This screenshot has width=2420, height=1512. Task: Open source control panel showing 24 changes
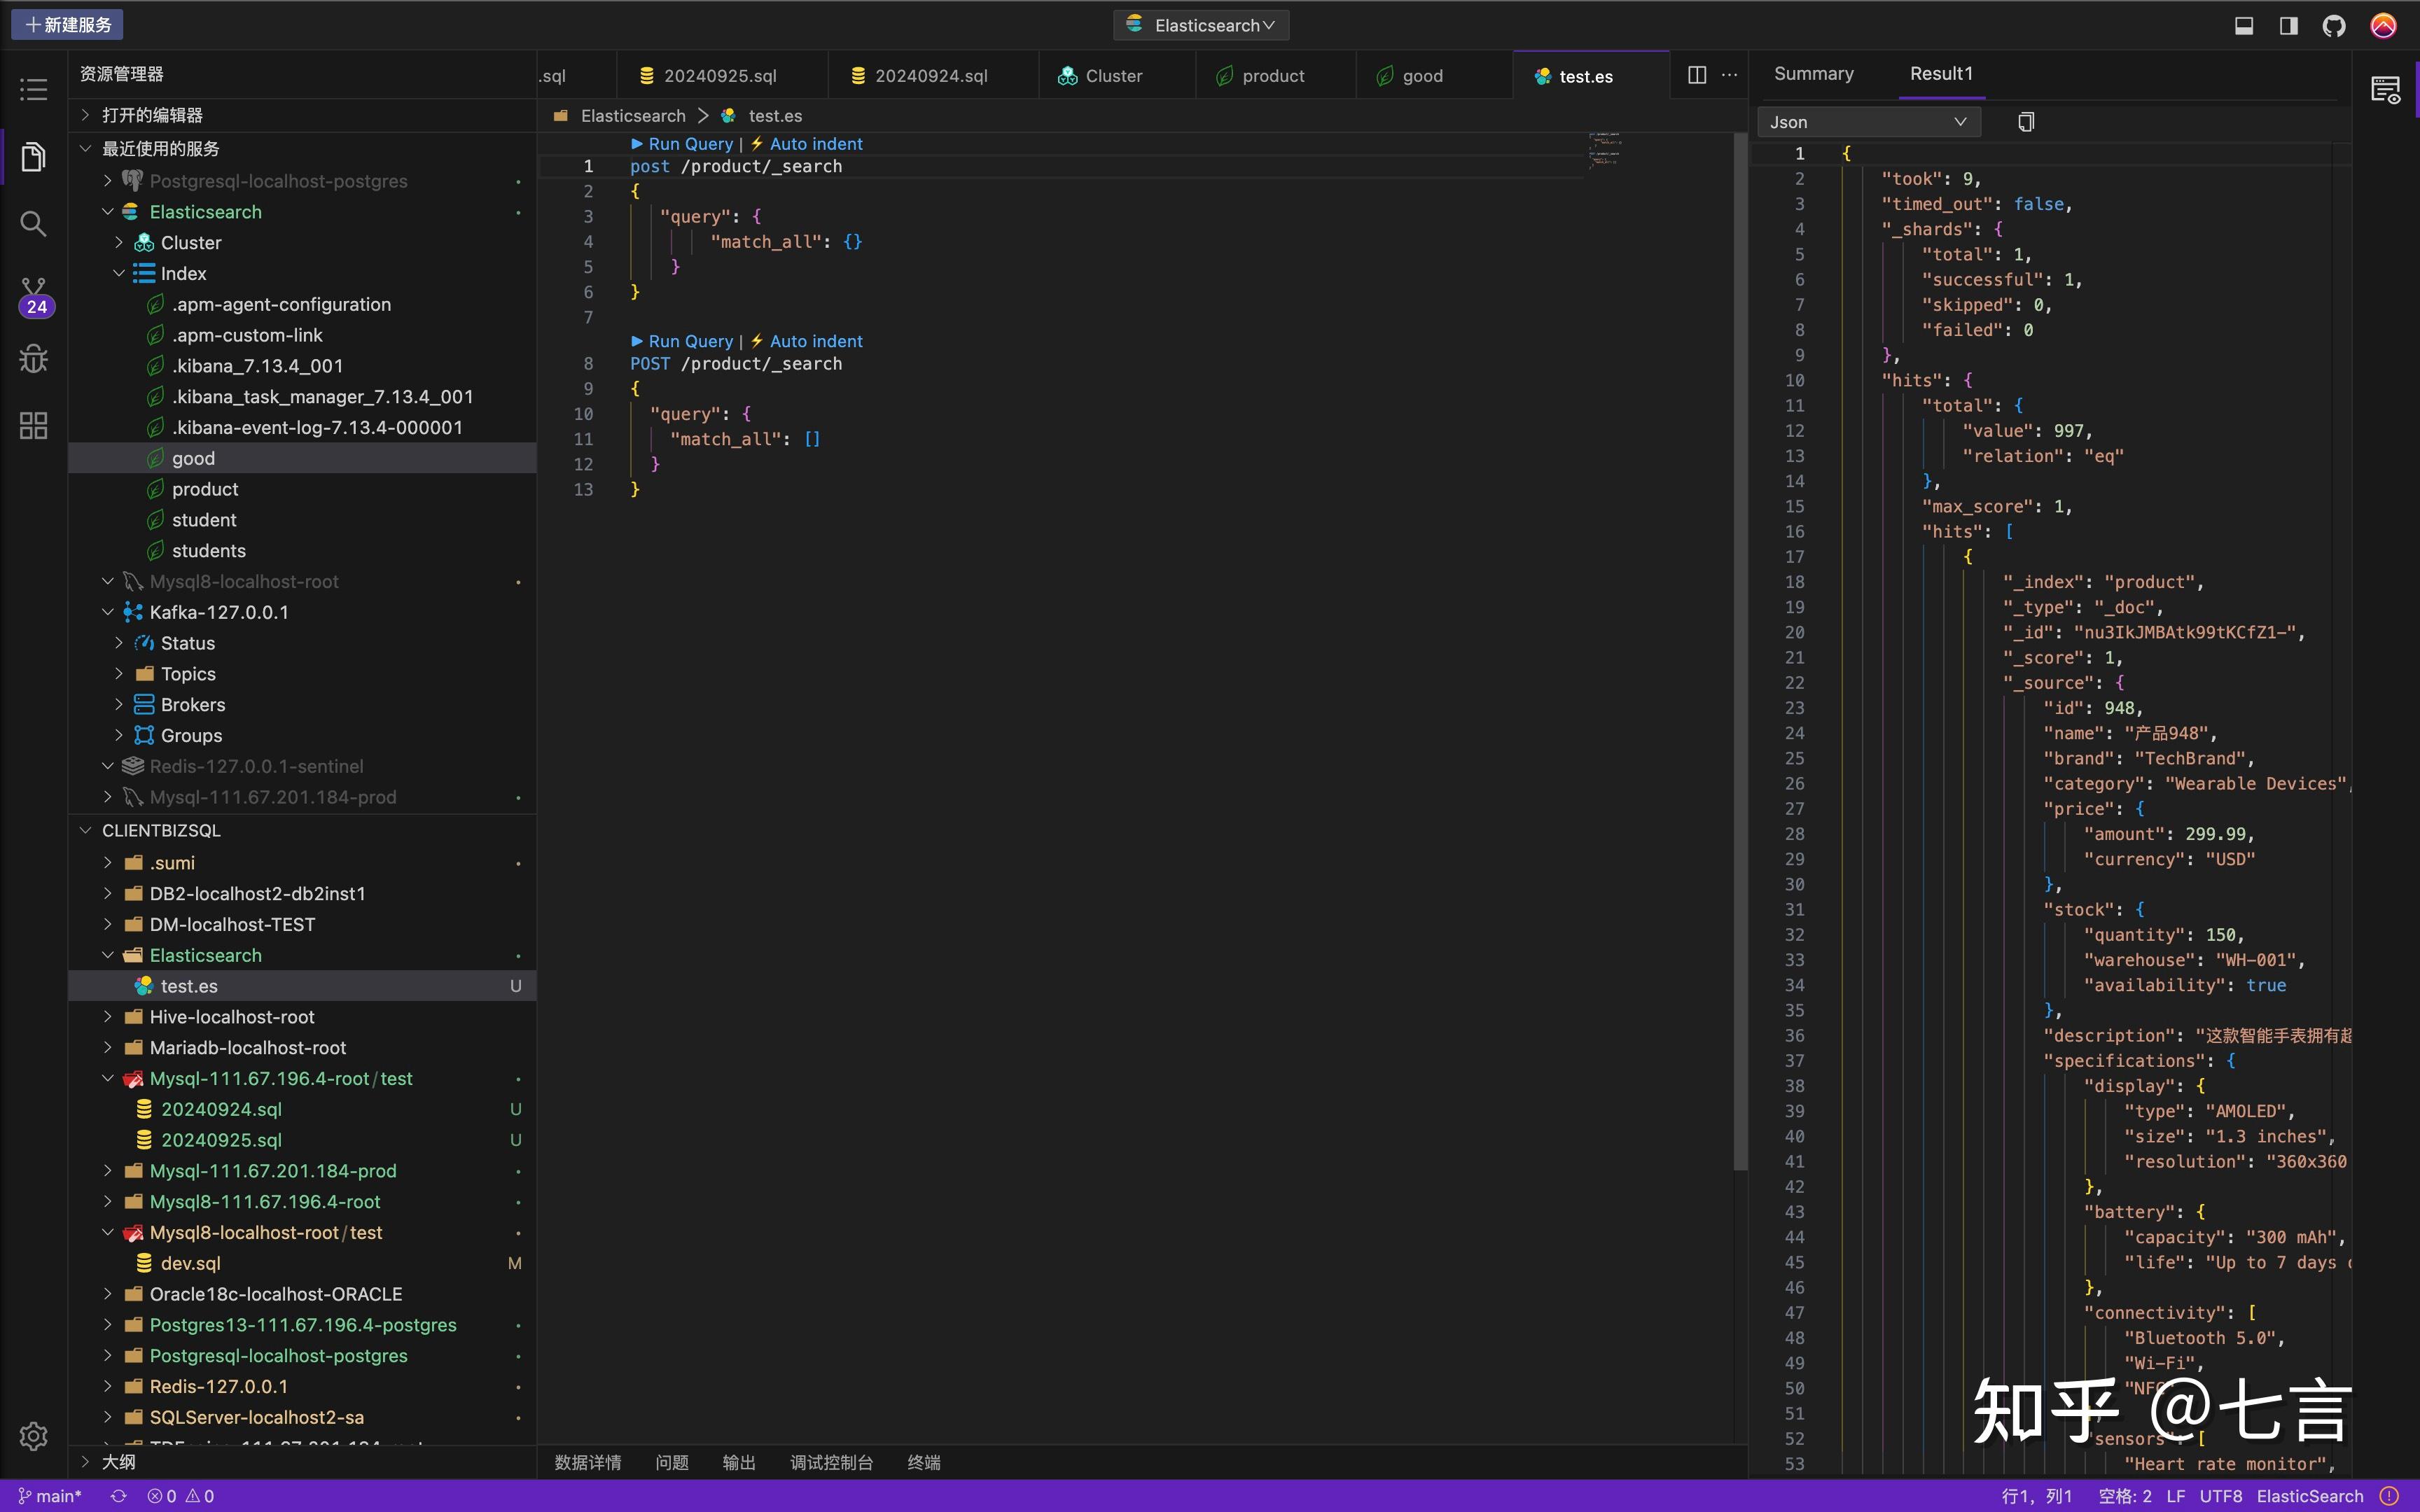[33, 292]
